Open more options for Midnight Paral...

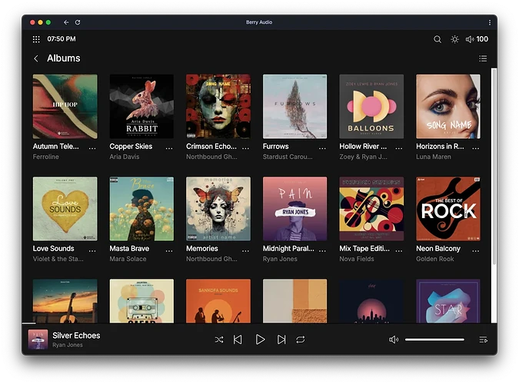coord(322,250)
